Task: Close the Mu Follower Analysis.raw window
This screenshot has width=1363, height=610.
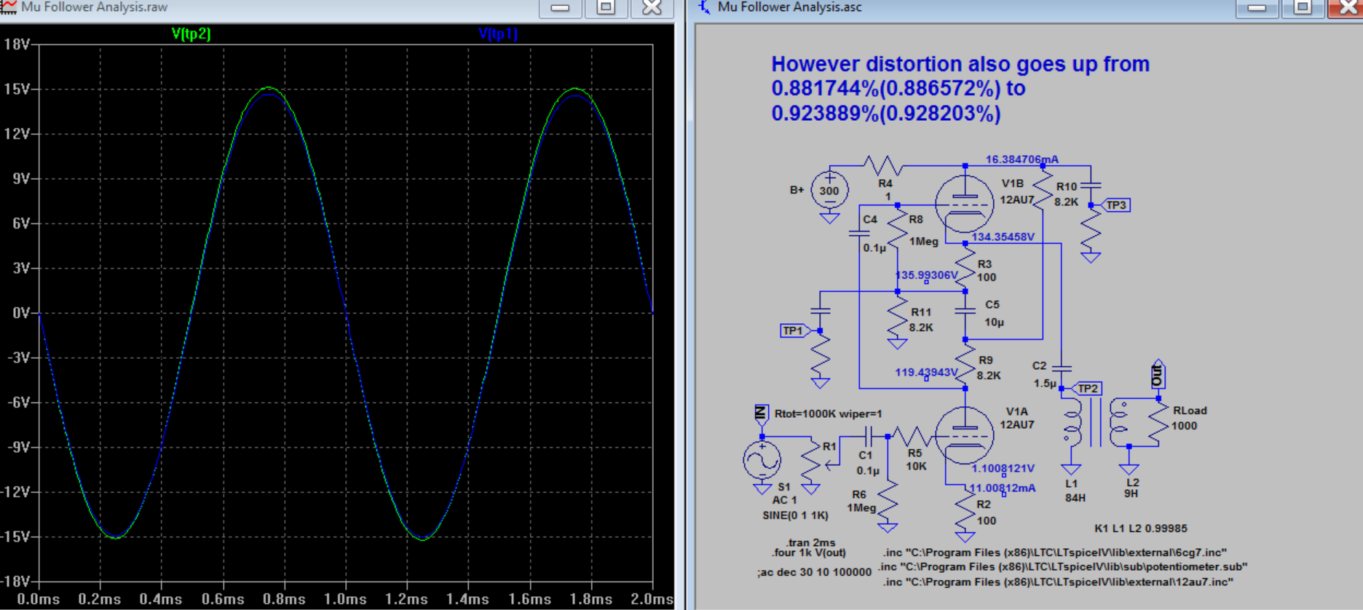Action: (x=652, y=7)
